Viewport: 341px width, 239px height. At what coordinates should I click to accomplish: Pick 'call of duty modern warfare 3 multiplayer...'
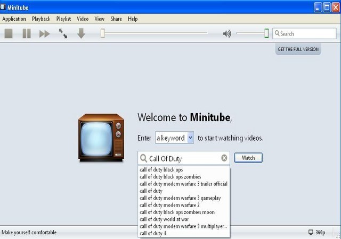184,226
